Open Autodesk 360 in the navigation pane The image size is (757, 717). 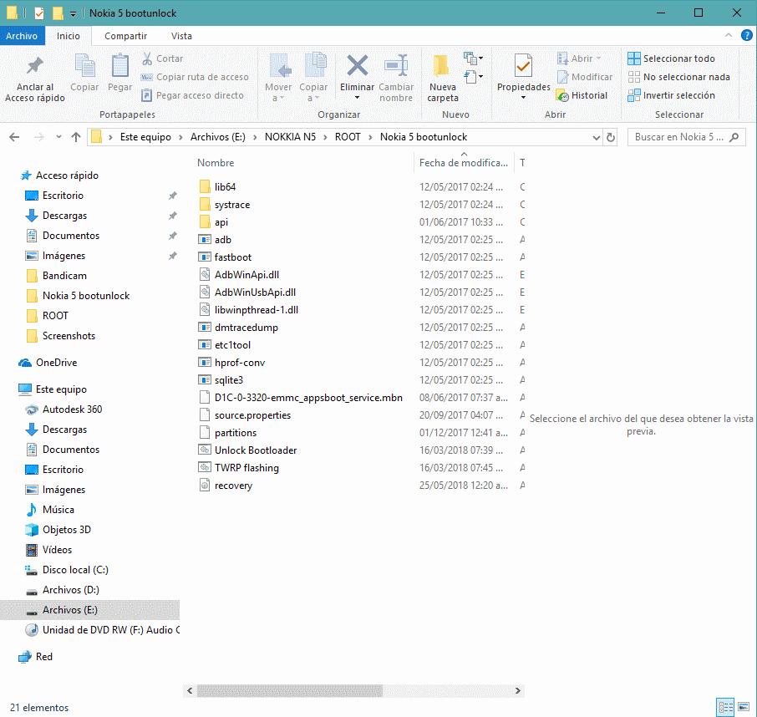72,409
